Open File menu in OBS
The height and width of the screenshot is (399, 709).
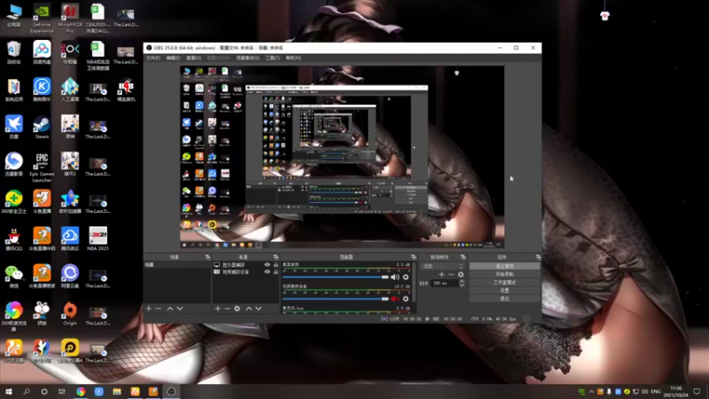click(152, 58)
